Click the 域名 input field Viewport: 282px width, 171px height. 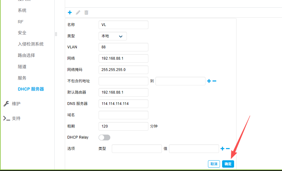click(123, 115)
